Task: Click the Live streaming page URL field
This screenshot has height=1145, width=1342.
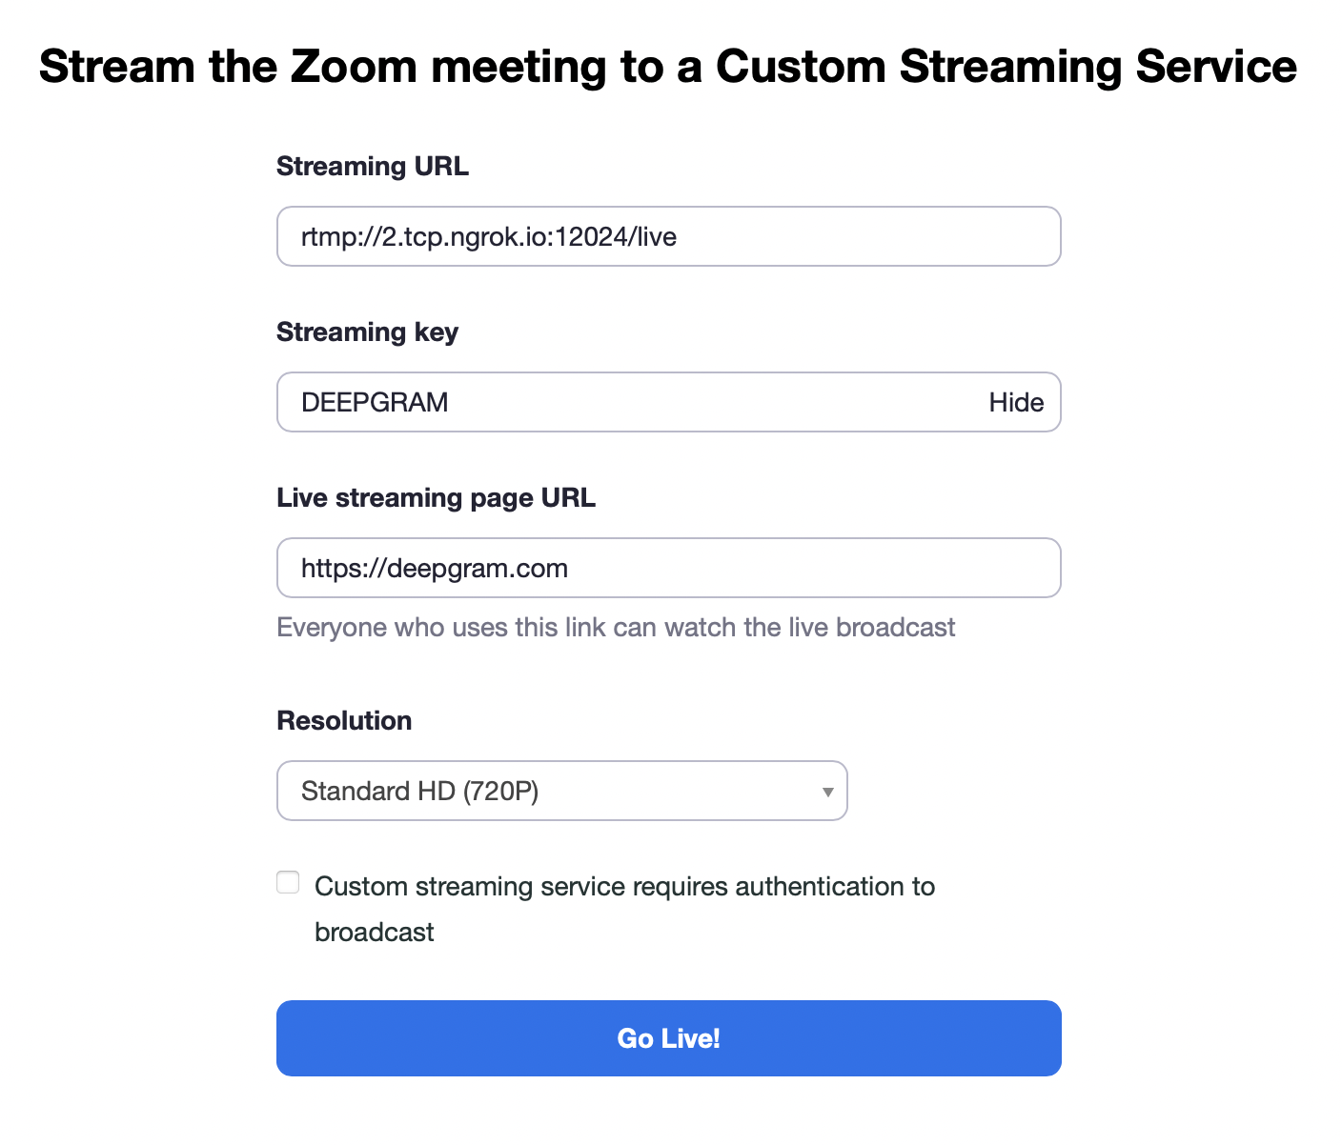Action: (x=668, y=568)
